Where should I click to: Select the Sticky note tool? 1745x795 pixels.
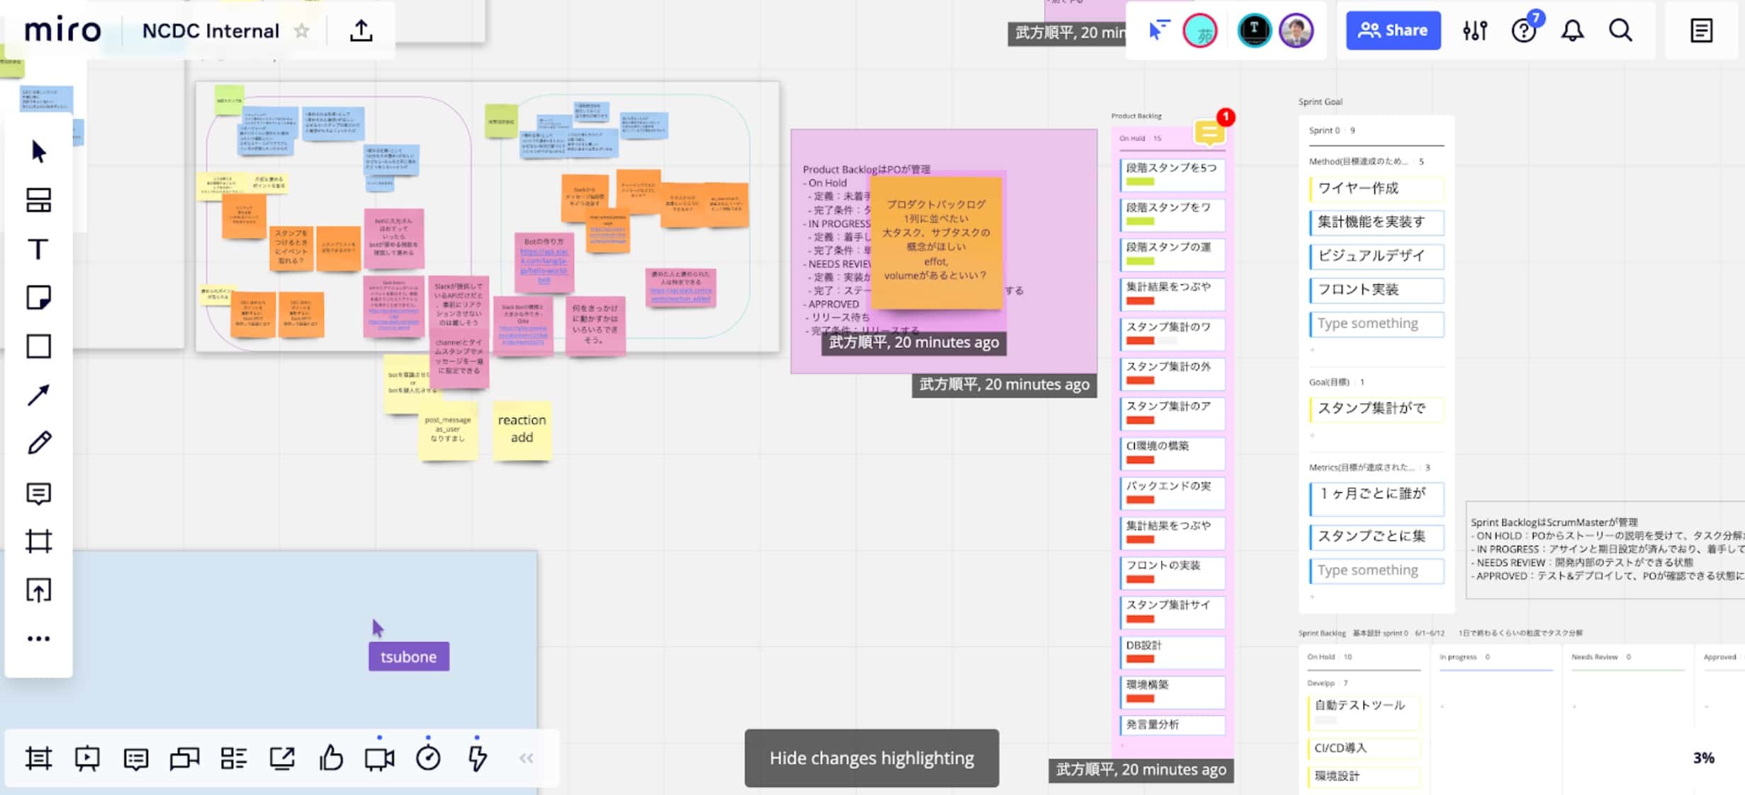pyautogui.click(x=38, y=298)
